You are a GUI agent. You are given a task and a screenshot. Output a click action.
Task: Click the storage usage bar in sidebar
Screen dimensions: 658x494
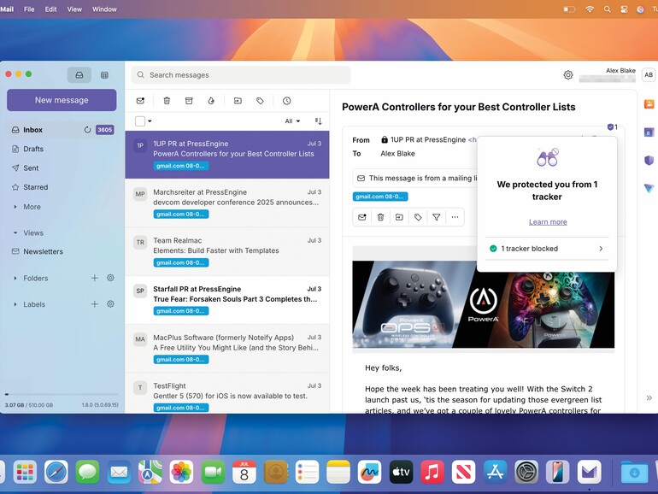tap(62, 395)
